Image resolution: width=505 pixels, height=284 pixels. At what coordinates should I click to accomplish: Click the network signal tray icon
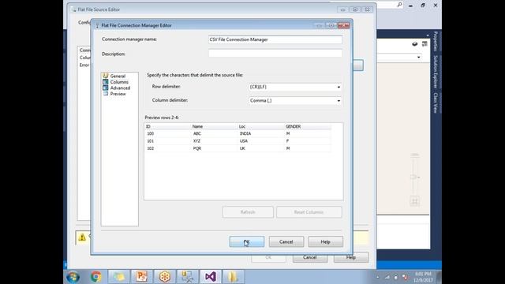tap(387, 277)
